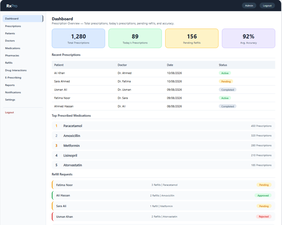Open the Ali Khan prescription row
The width and height of the screenshot is (282, 225).
pyautogui.click(x=164, y=73)
